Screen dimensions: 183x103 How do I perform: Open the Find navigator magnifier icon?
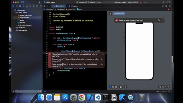click(23, 6)
